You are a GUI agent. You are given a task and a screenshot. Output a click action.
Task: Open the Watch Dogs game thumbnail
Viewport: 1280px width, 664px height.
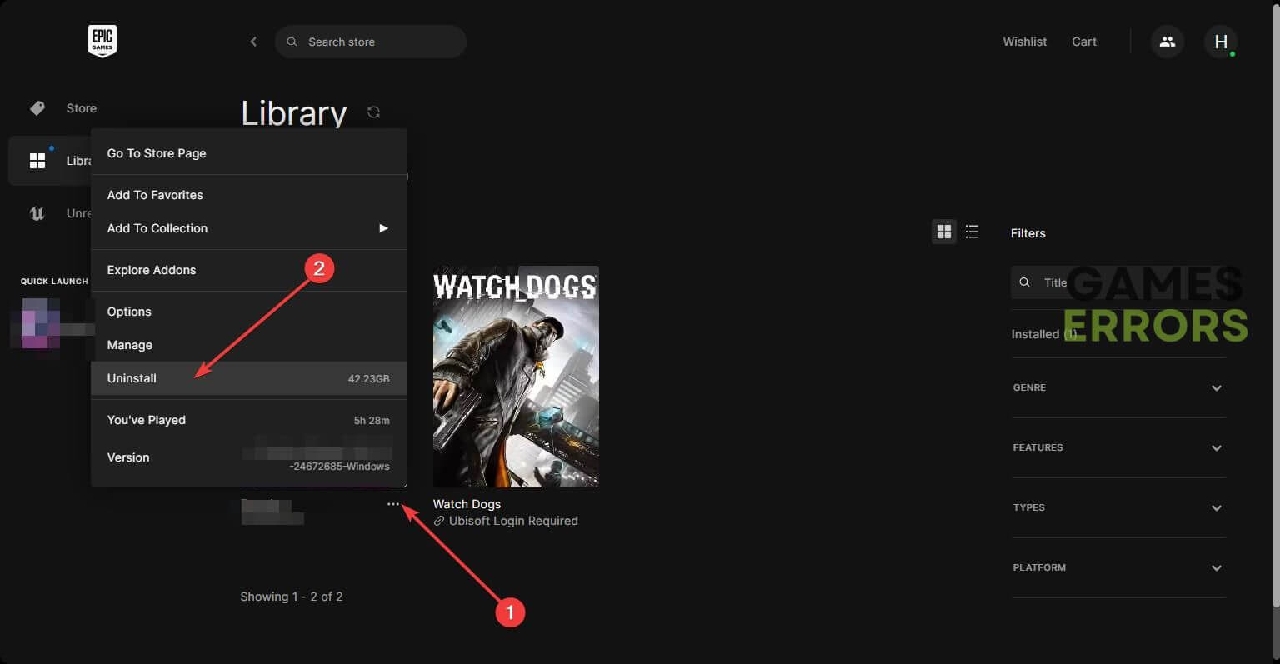click(x=515, y=376)
